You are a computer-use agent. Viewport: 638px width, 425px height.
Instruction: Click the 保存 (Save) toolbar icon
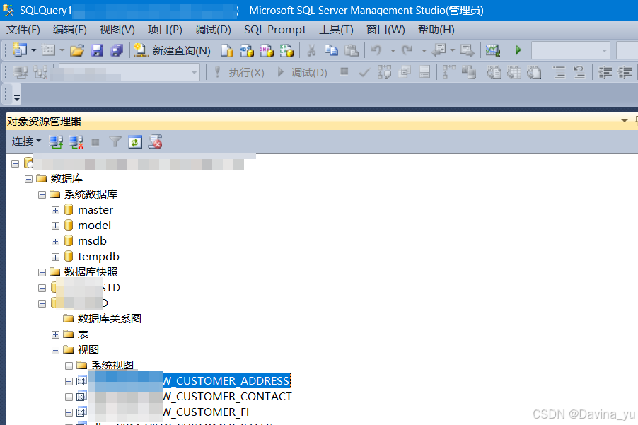(97, 50)
